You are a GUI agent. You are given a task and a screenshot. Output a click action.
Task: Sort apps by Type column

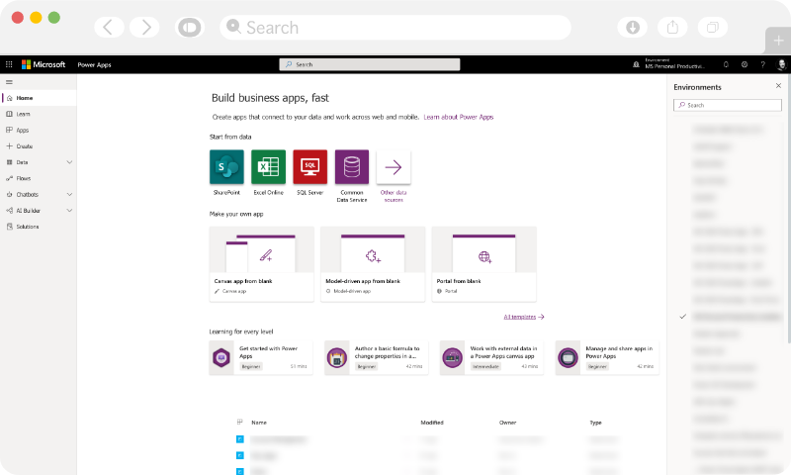point(596,423)
